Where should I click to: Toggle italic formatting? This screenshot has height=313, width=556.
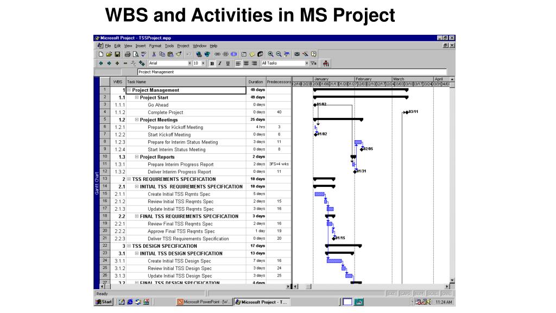pyautogui.click(x=220, y=64)
